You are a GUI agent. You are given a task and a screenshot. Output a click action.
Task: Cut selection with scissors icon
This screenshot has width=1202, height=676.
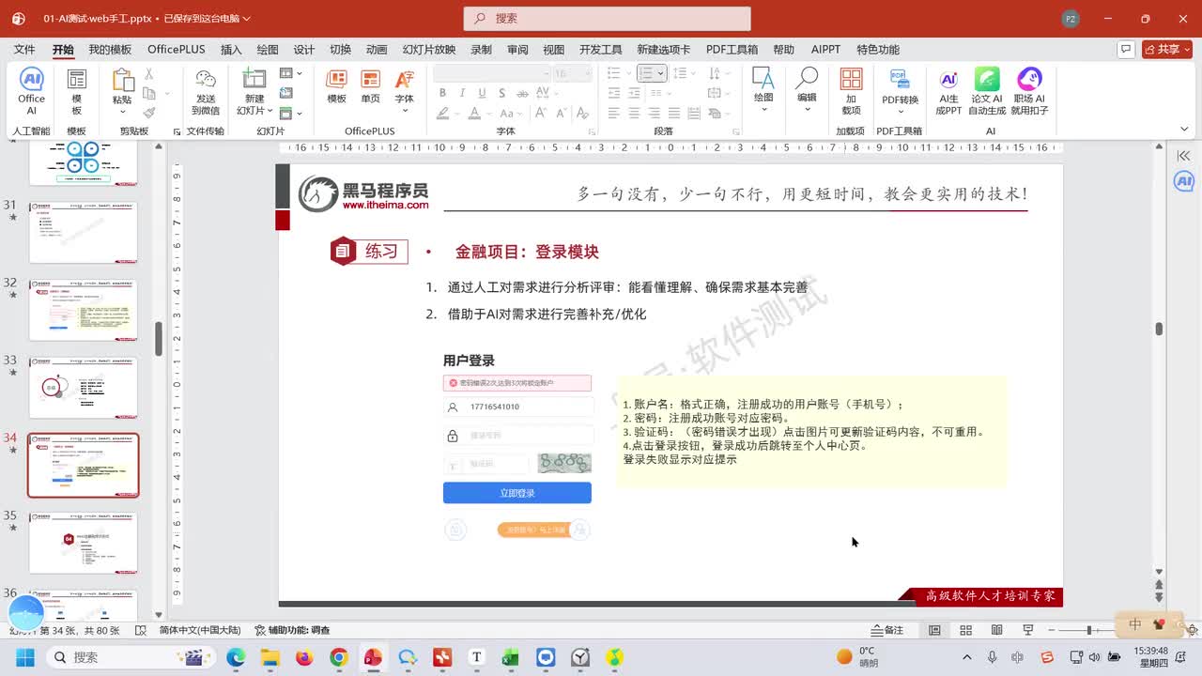(148, 74)
